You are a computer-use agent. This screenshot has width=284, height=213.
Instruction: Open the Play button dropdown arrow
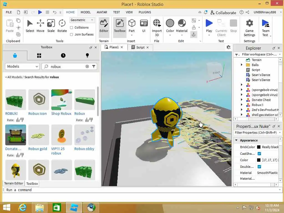209,35
